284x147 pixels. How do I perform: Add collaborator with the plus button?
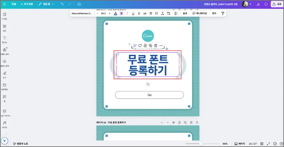250,4
